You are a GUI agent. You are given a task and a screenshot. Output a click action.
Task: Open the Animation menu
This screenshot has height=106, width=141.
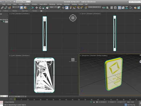(x=34, y=4)
